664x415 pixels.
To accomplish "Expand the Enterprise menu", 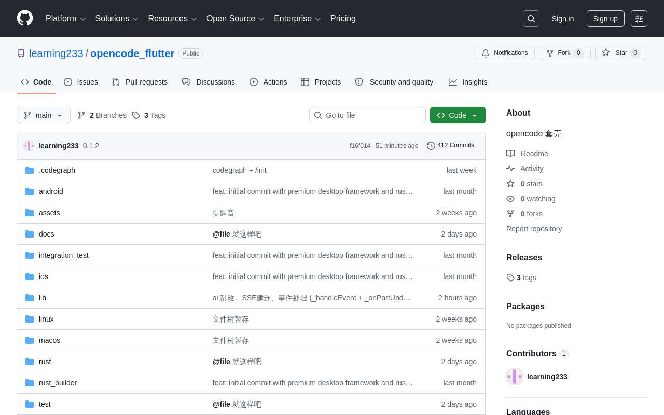I will click(297, 19).
